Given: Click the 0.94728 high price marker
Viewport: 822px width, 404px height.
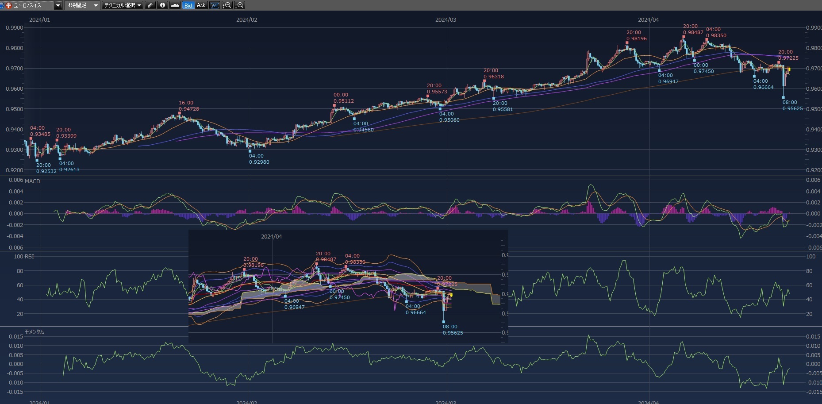Looking at the screenshot, I should (180, 113).
